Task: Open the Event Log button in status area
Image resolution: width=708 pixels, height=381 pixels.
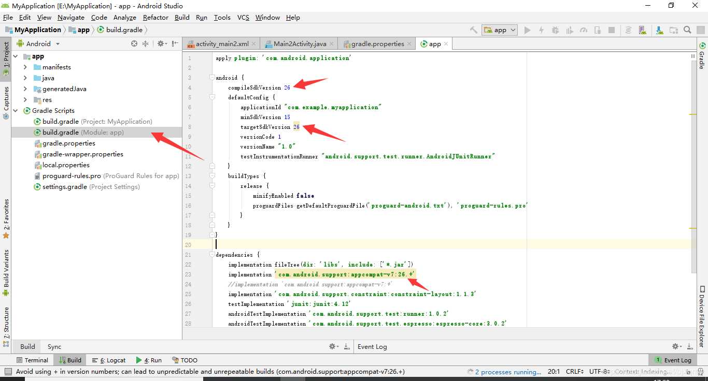Action: click(x=673, y=360)
